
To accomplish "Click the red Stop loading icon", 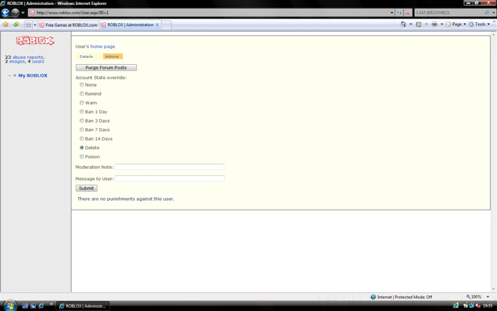I will 408,13.
